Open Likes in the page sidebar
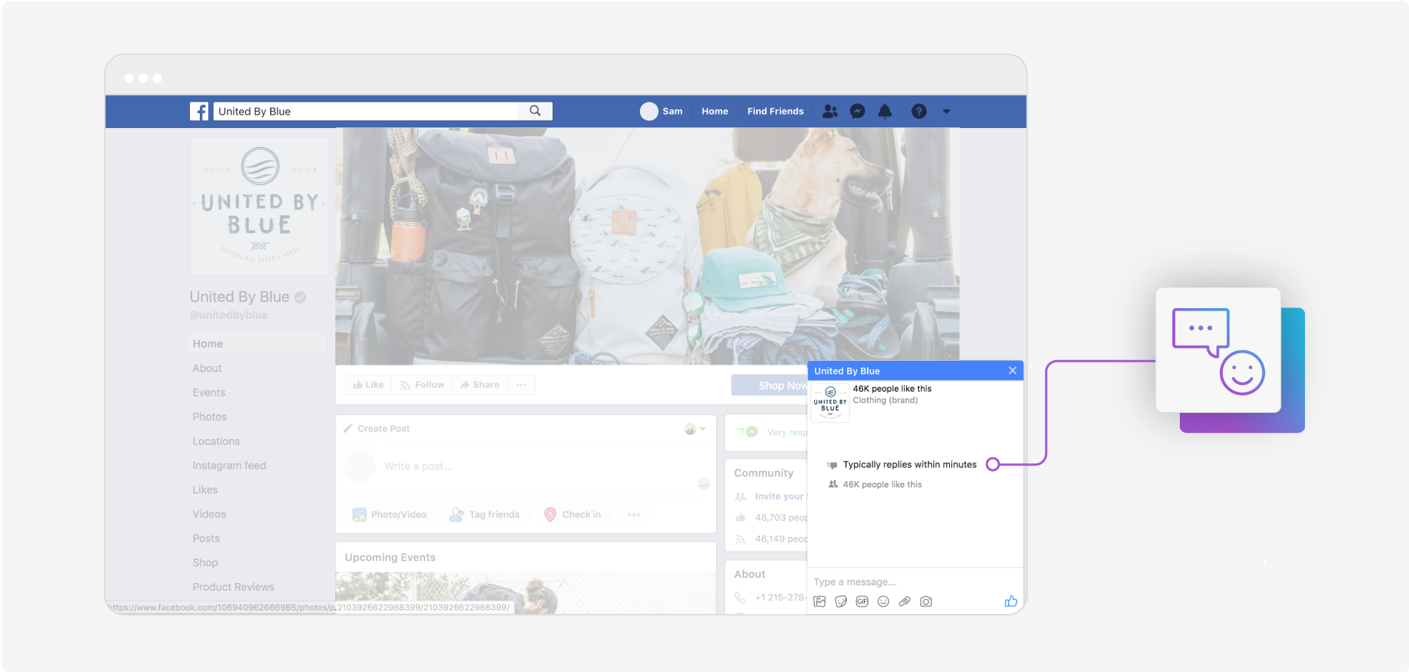Viewport: 1409px width, 672px height. coord(205,490)
